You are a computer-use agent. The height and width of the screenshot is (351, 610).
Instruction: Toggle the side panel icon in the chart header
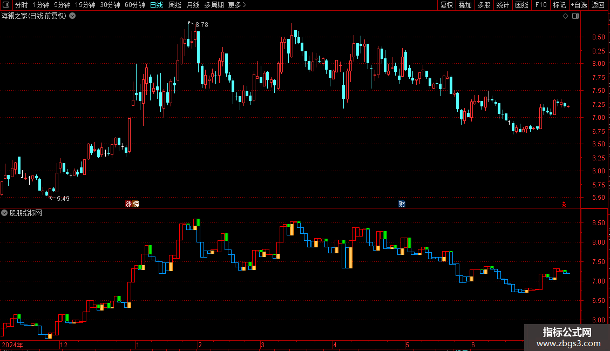click(575, 16)
